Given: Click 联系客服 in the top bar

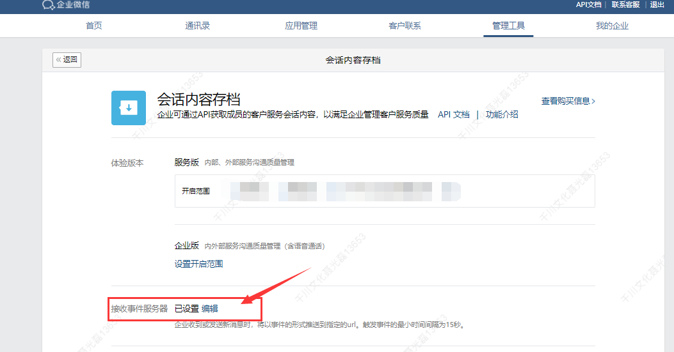Looking at the screenshot, I should (x=625, y=4).
